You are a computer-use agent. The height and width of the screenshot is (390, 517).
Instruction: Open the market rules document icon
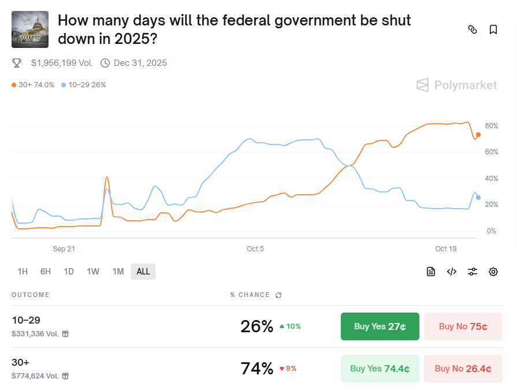click(x=431, y=272)
